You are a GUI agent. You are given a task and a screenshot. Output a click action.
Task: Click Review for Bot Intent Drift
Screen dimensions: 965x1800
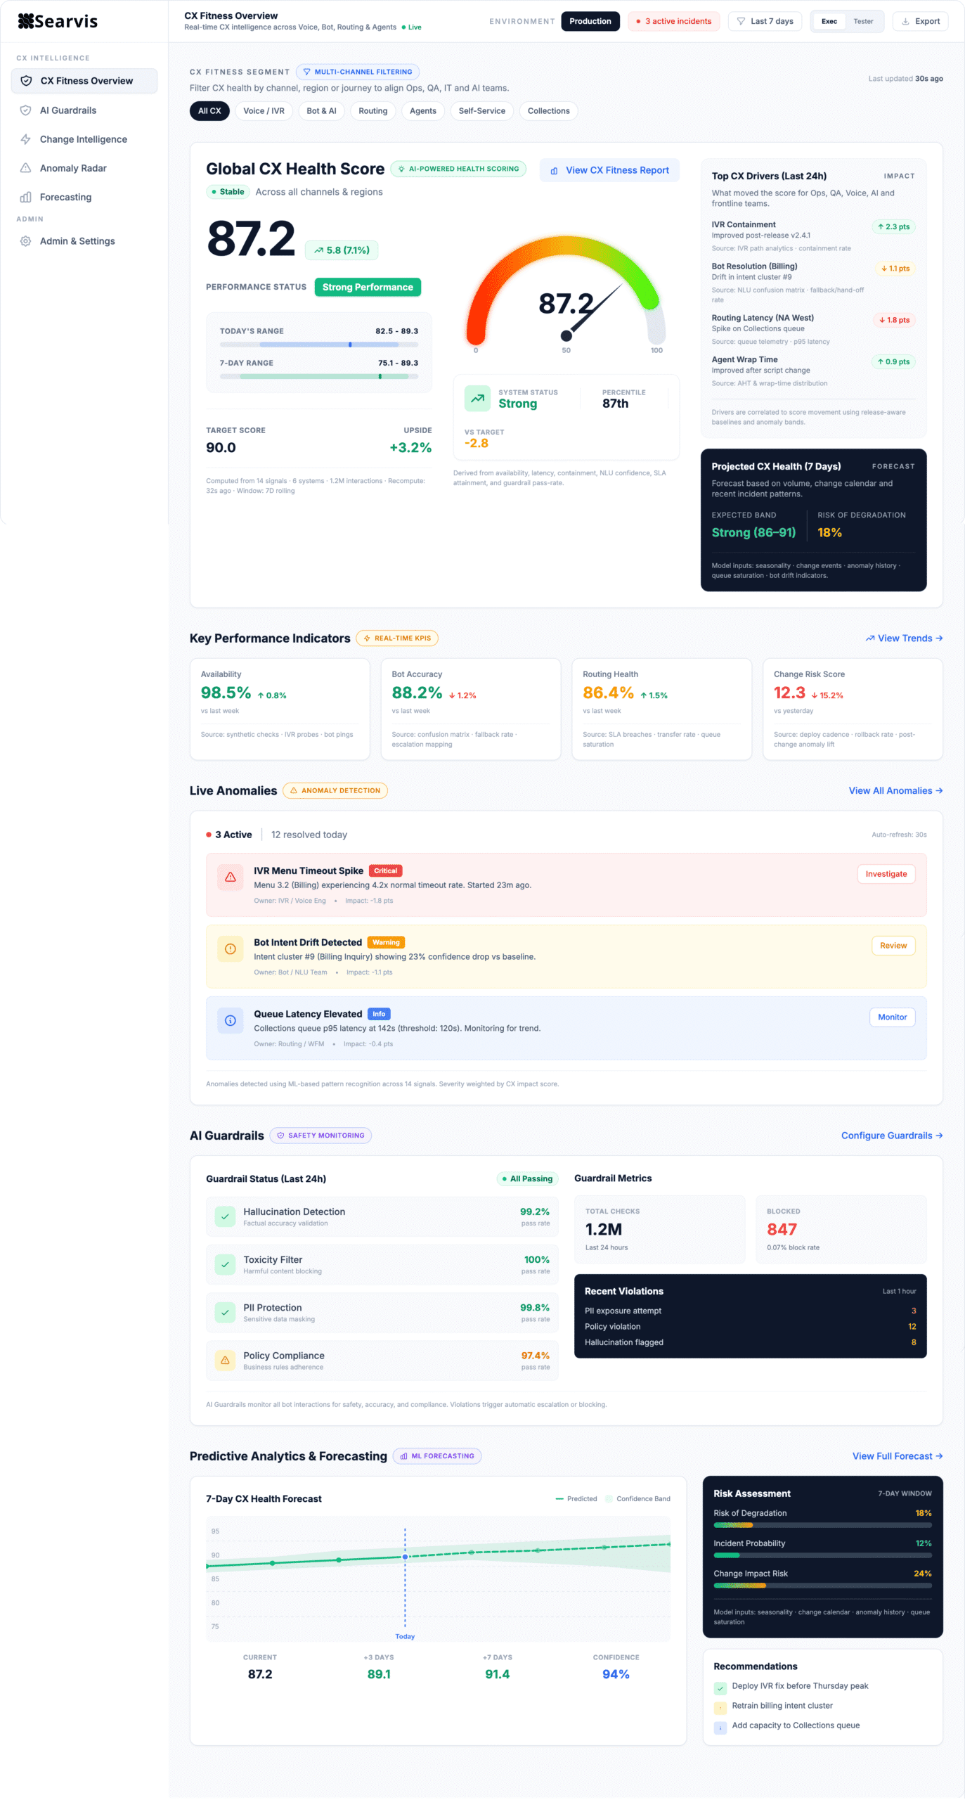tap(893, 946)
